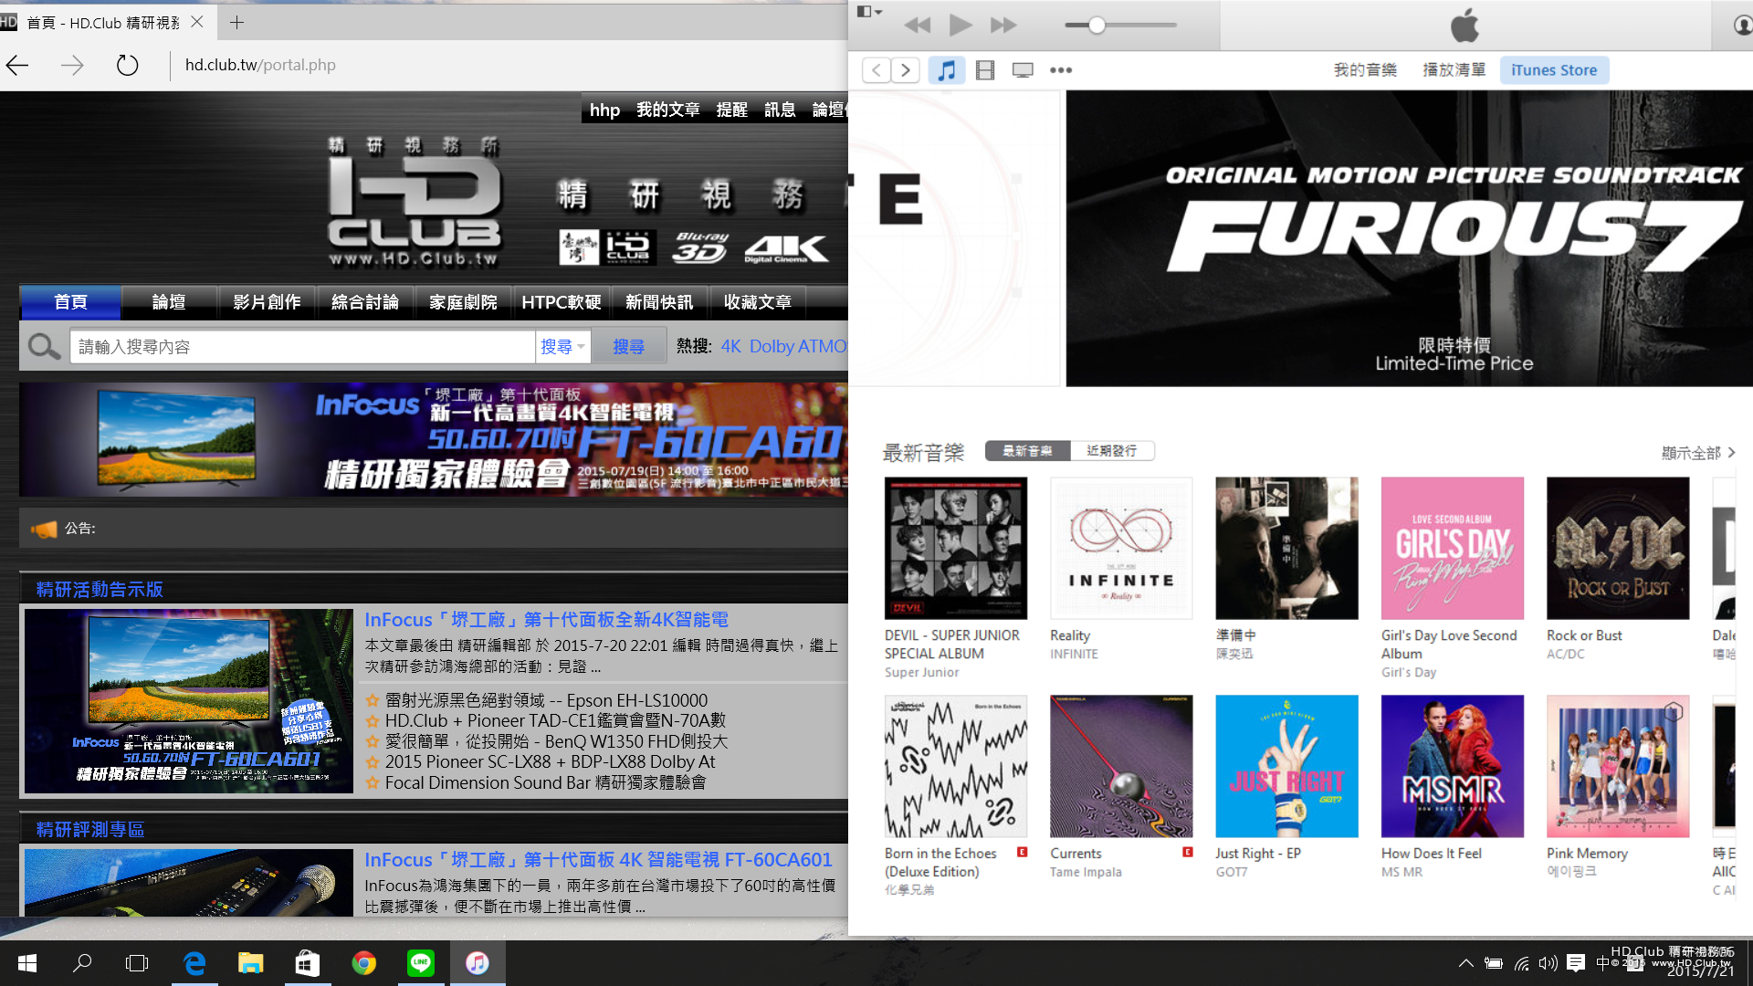This screenshot has height=986, width=1753.
Task: Click the 4K hot search link
Action: point(731,347)
